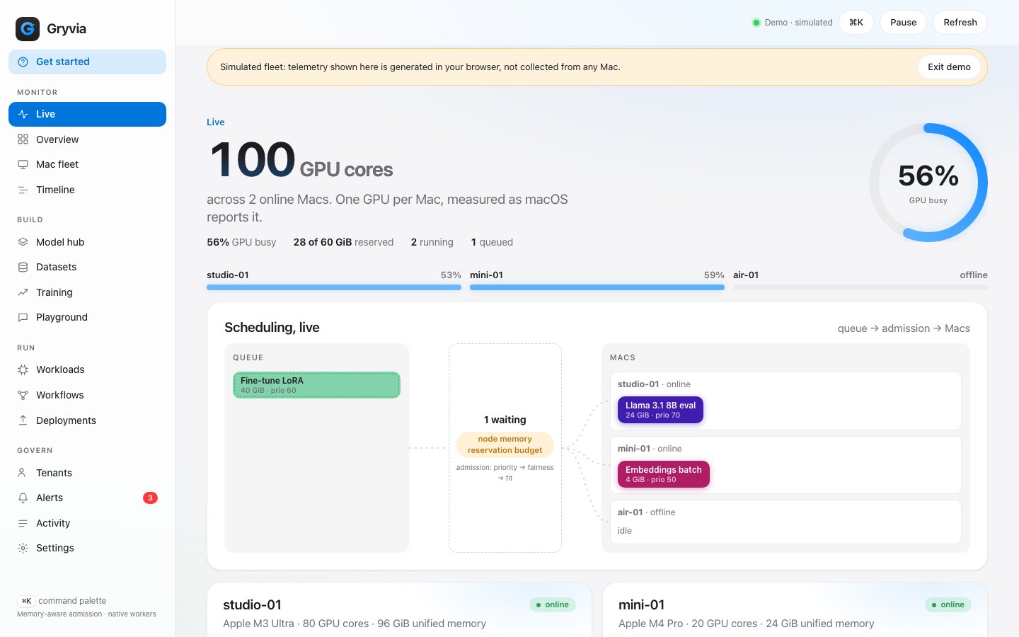Screen dimensions: 1019x637
Task: Open Deployments via its upload icon
Action: point(23,420)
